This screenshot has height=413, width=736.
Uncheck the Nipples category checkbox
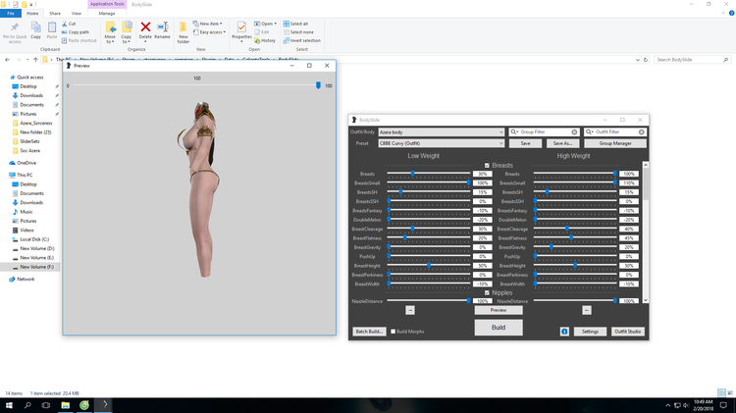pos(487,293)
